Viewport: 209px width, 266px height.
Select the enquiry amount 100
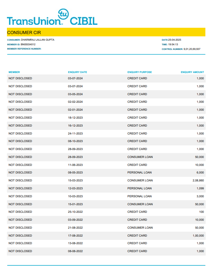pos(201,212)
